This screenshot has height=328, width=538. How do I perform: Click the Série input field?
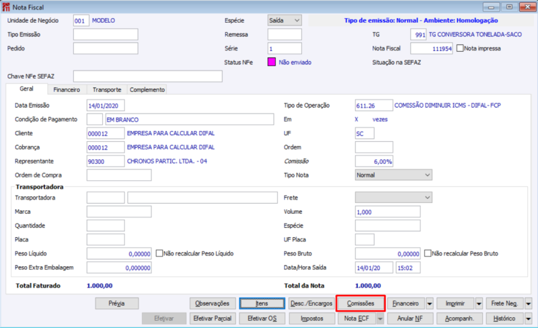[x=284, y=48]
